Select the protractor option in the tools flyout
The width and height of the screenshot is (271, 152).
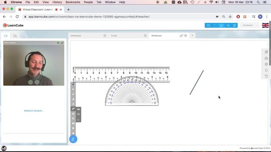78,114
